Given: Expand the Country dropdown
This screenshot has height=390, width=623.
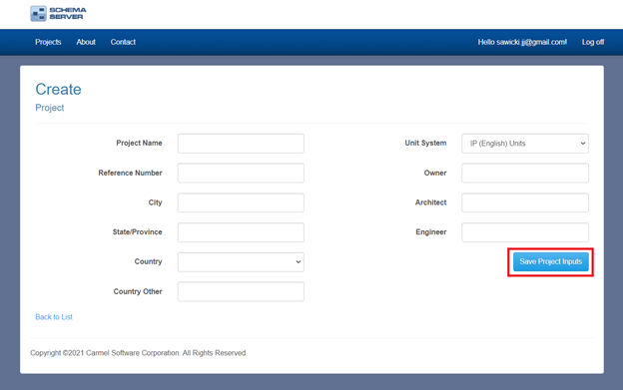Looking at the screenshot, I should point(241,262).
